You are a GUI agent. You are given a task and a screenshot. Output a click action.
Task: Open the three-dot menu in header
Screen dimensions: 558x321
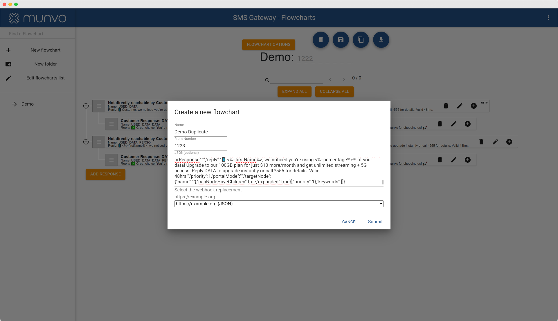click(548, 18)
